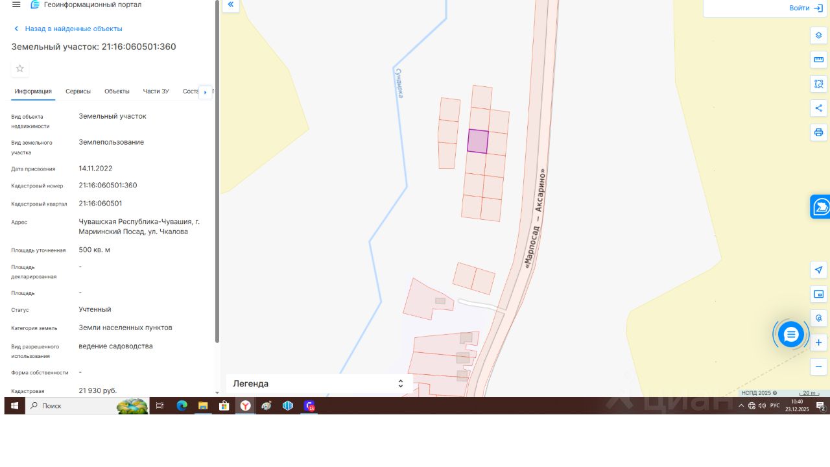This screenshot has height=467, width=830.
Task: Open the blue assistant widget on right edge
Action: [820, 206]
